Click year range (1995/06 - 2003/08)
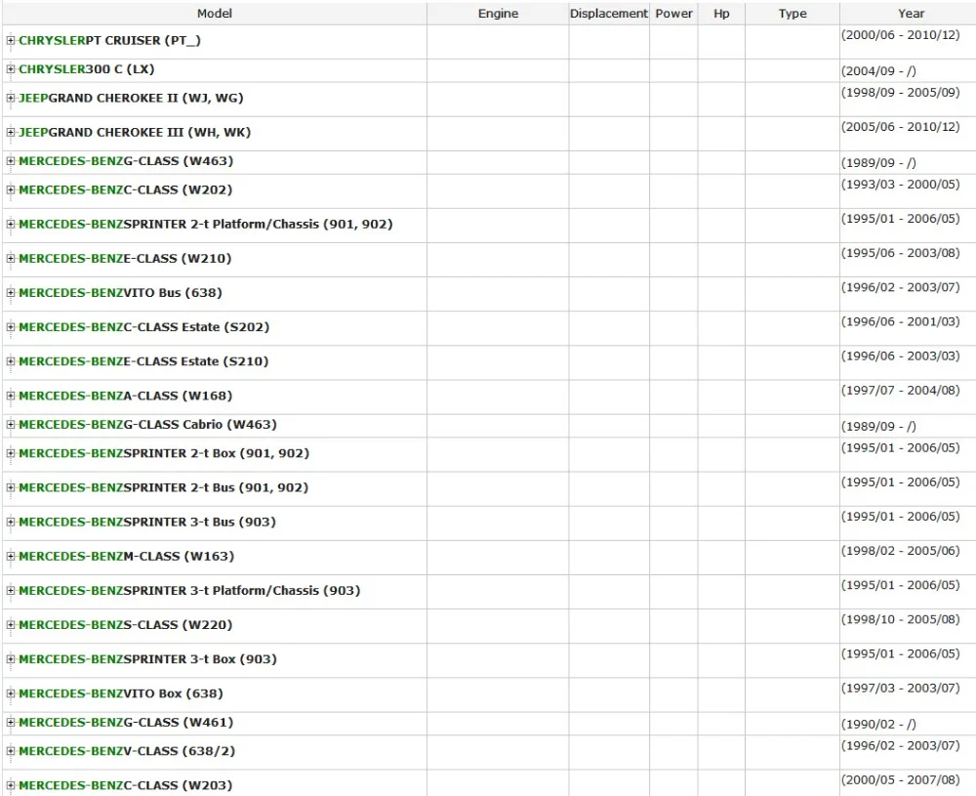This screenshot has height=796, width=976. click(900, 252)
